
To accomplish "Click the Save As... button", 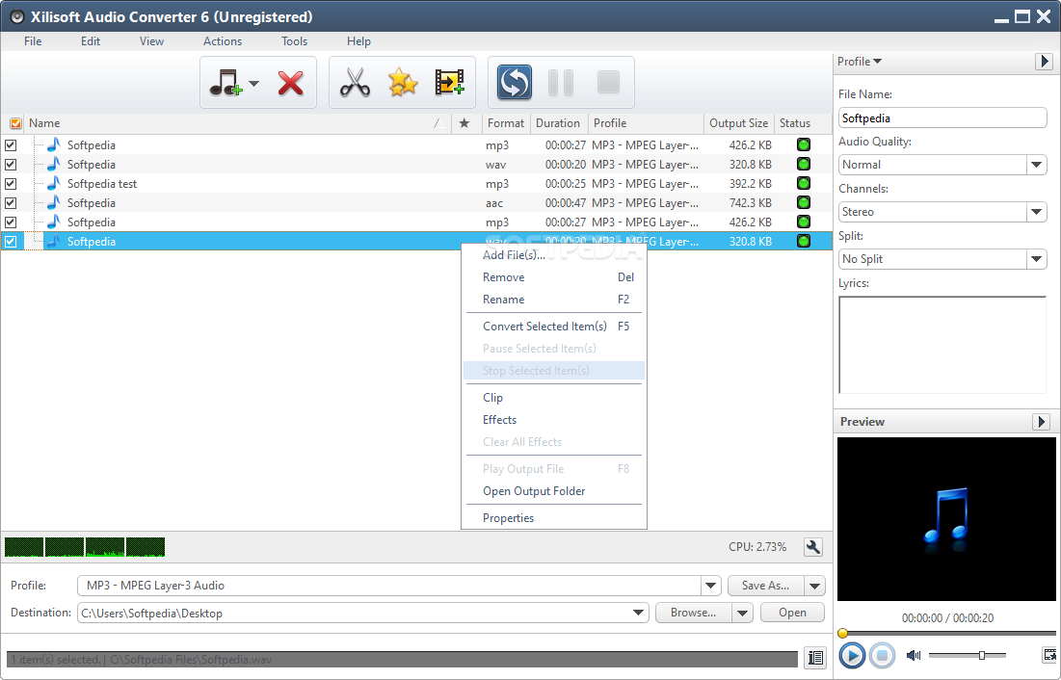I will [x=766, y=586].
